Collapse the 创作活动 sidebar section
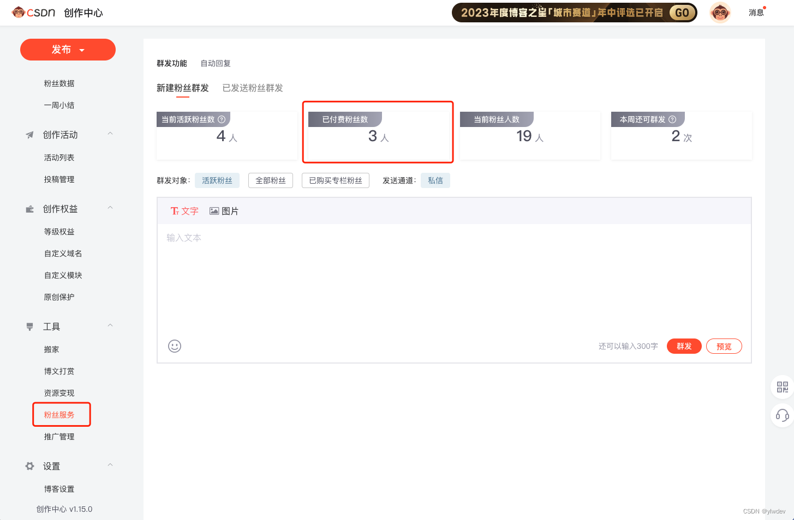794x520 pixels. click(x=110, y=134)
